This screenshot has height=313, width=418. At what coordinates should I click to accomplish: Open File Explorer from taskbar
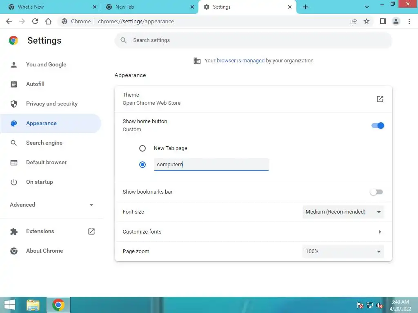(x=33, y=305)
